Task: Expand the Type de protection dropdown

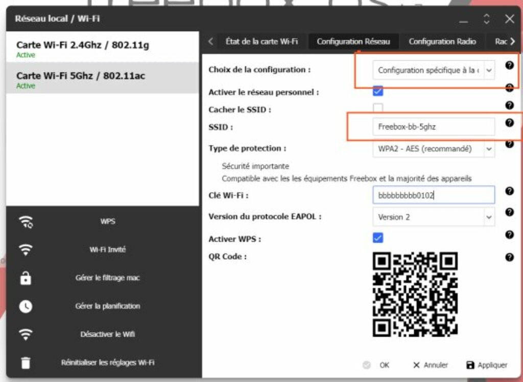Action: [x=433, y=149]
